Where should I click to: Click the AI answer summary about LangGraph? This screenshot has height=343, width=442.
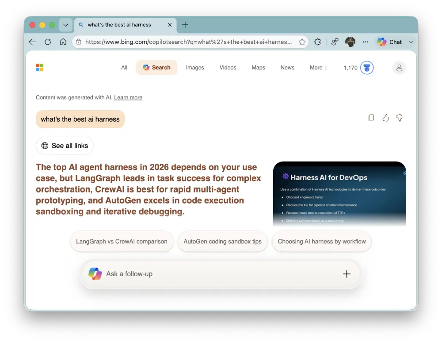tap(149, 189)
